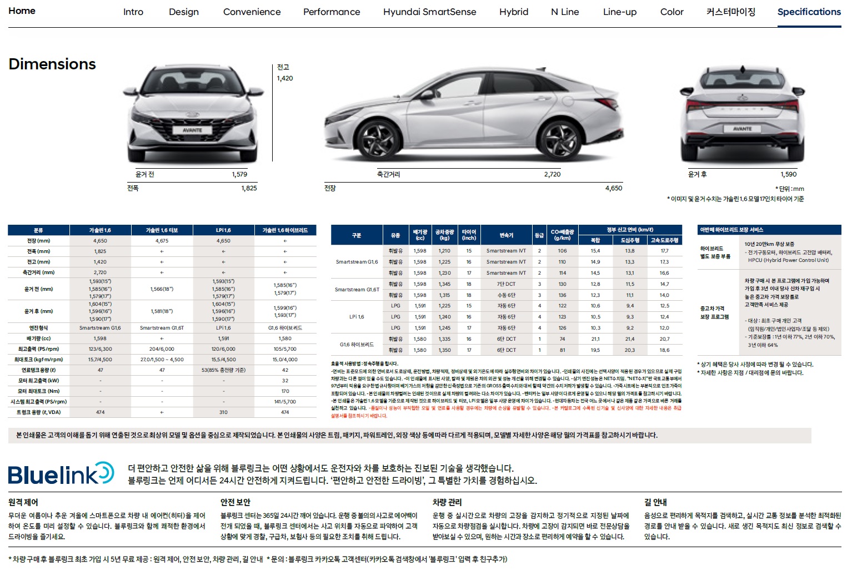Click the 최대토크 (kgf·m/rpm) row label

(38, 360)
